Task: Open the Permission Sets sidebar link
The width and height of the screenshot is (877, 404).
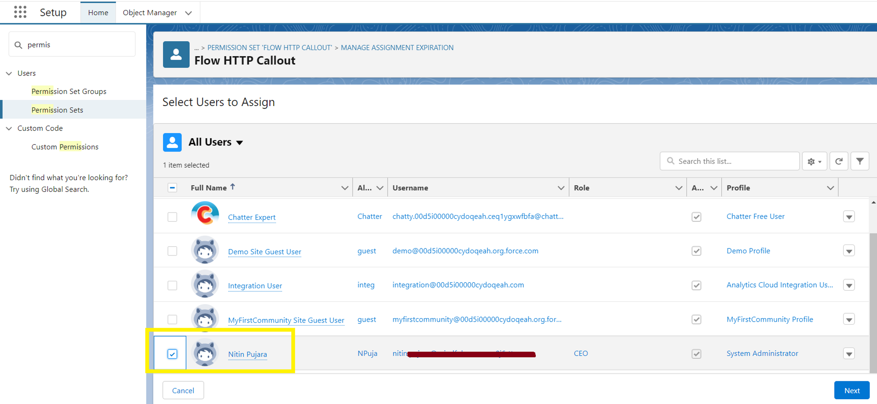Action: pyautogui.click(x=57, y=110)
